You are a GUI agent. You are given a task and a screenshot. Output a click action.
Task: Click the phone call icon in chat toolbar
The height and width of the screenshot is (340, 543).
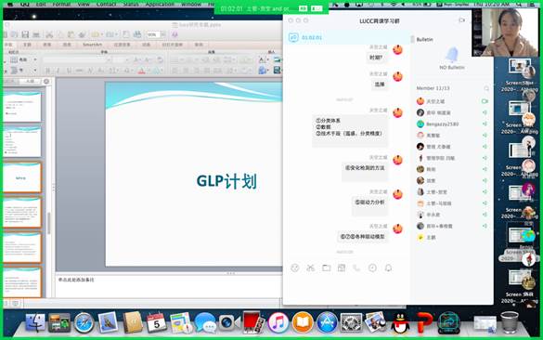[x=356, y=268]
